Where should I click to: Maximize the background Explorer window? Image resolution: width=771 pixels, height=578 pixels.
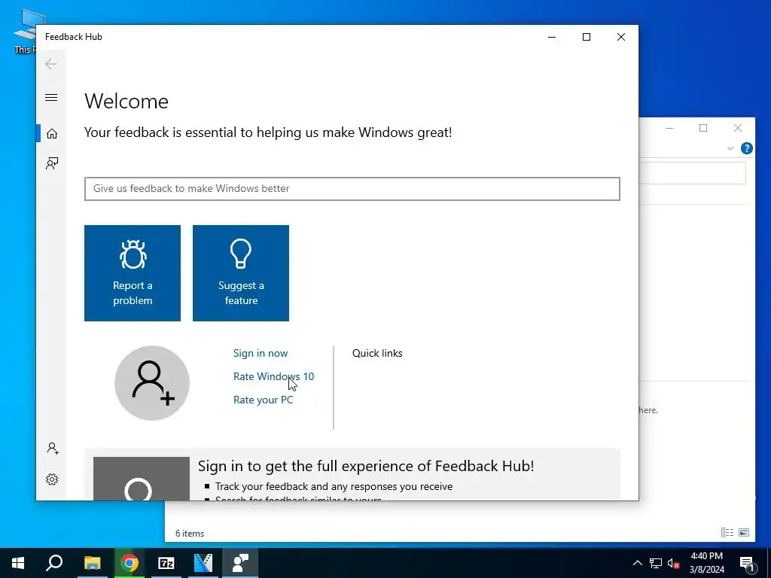coord(703,128)
